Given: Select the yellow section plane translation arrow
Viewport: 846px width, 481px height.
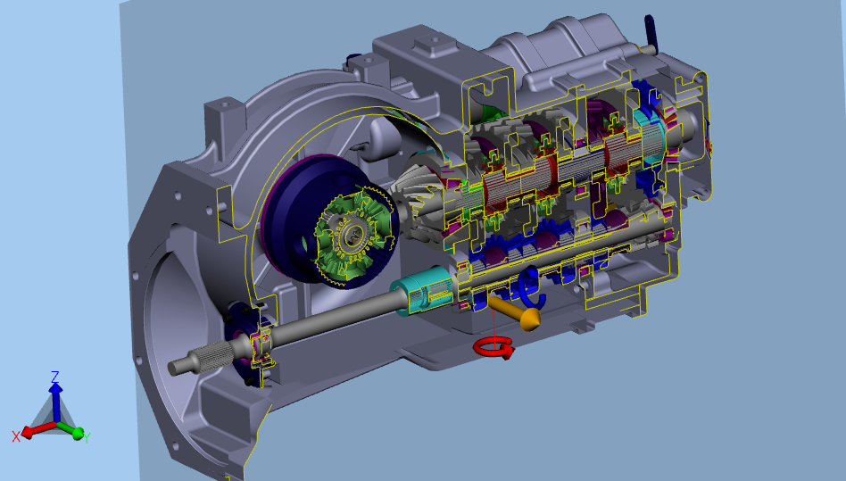Looking at the screenshot, I should [x=515, y=311].
